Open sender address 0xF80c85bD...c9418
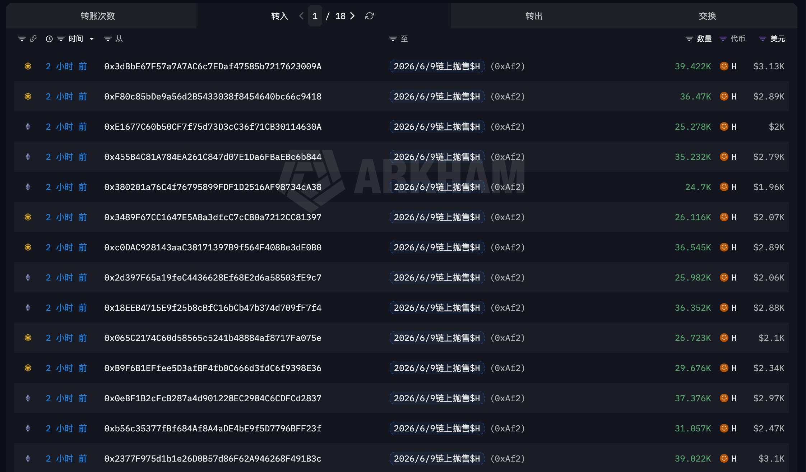The height and width of the screenshot is (472, 806). (x=213, y=96)
